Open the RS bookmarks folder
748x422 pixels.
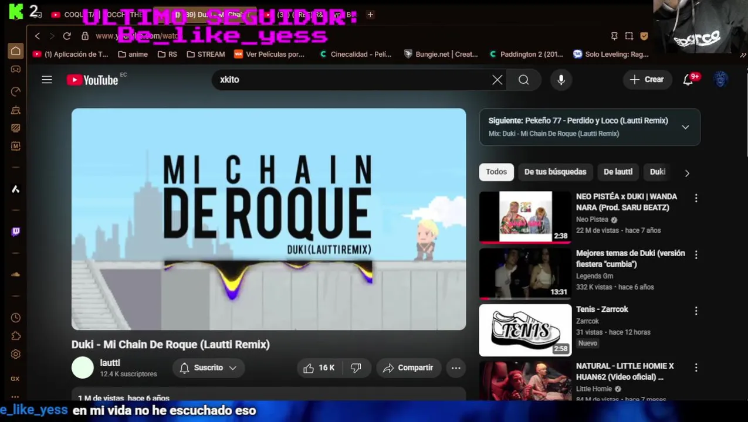[167, 55]
